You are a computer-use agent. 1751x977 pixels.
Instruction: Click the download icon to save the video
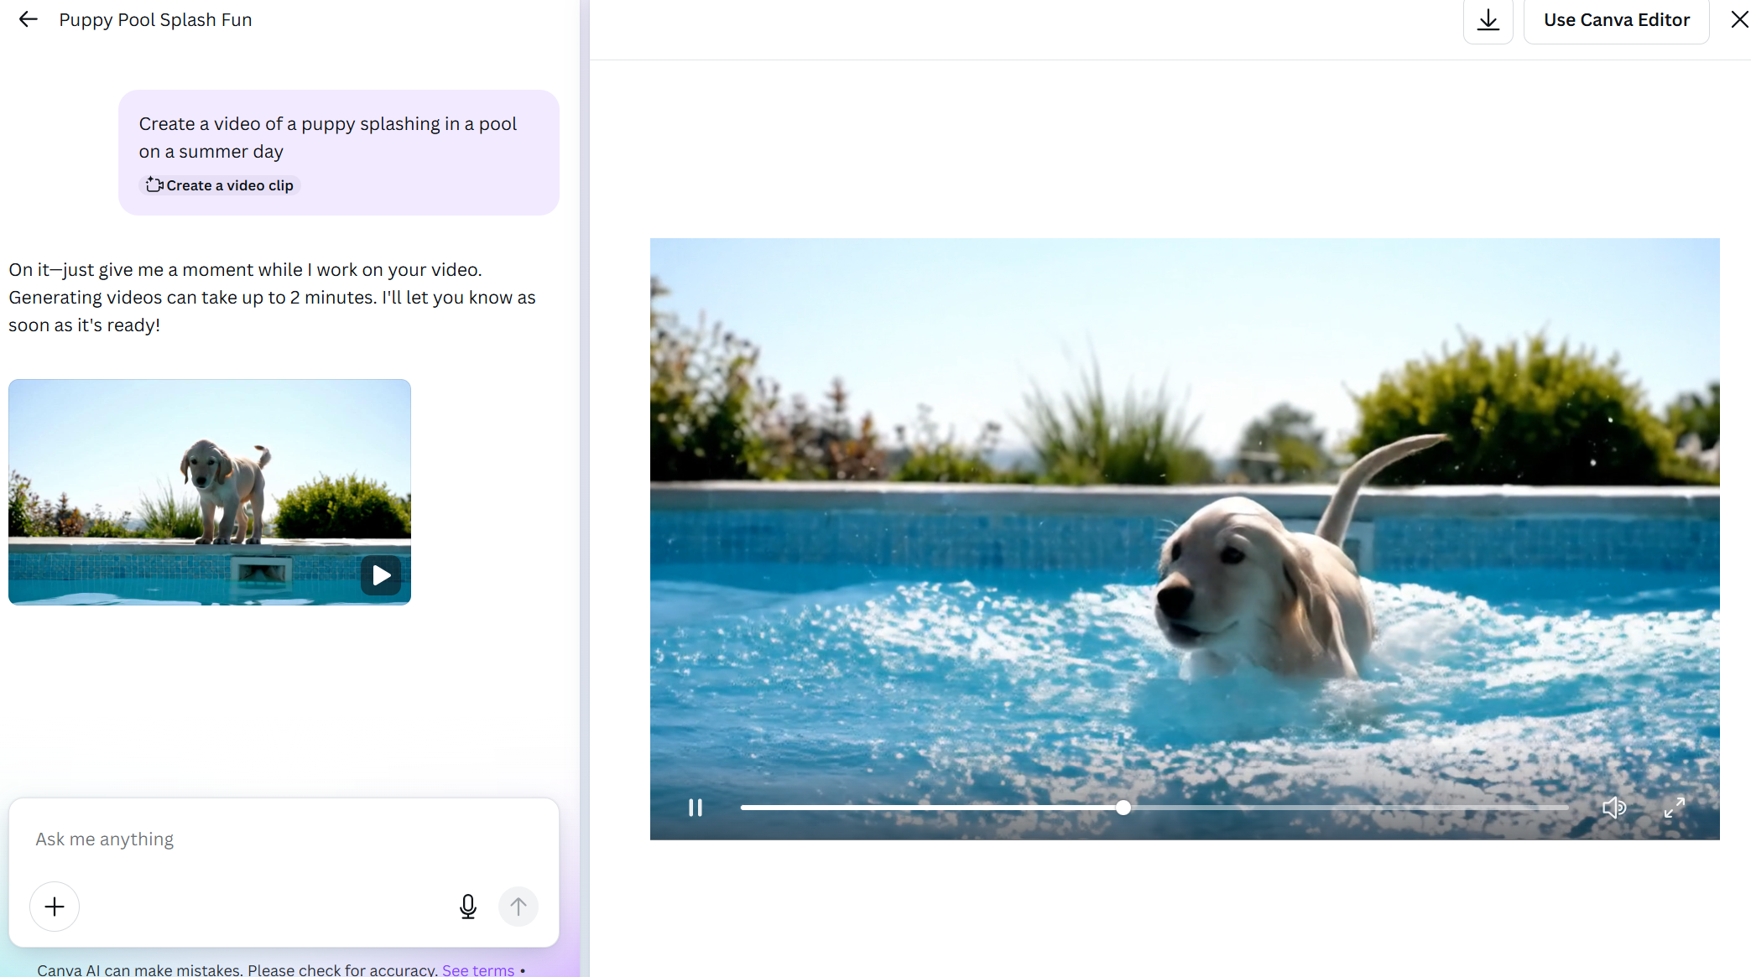tap(1488, 19)
